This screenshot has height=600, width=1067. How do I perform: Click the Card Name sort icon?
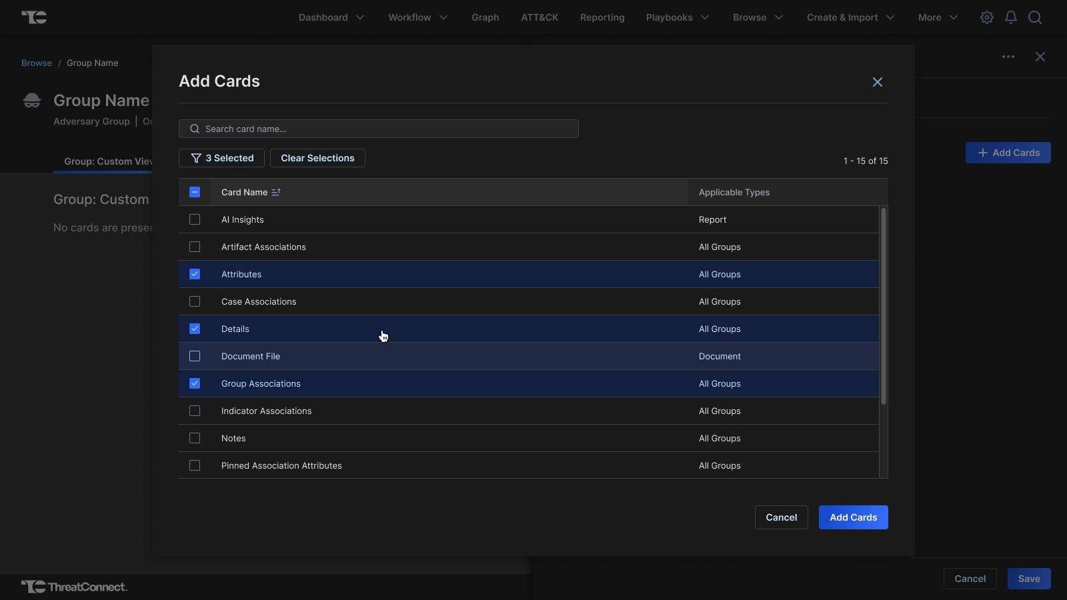pos(276,192)
